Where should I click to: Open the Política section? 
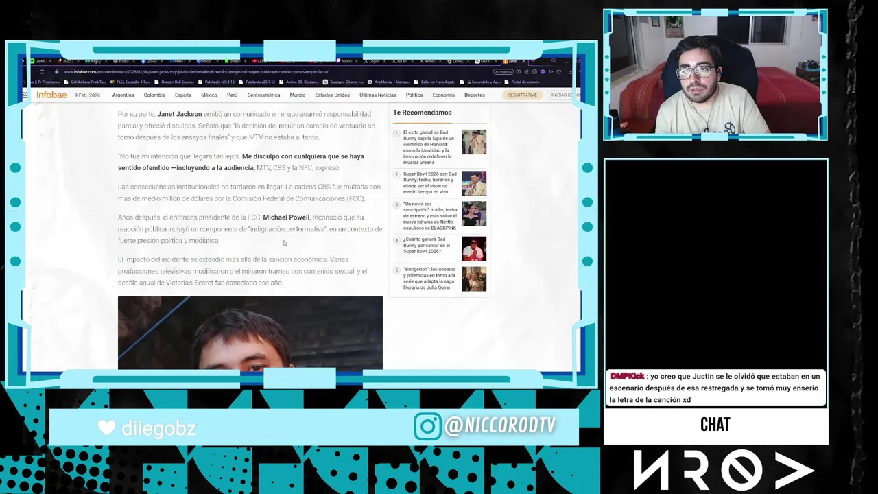(414, 95)
